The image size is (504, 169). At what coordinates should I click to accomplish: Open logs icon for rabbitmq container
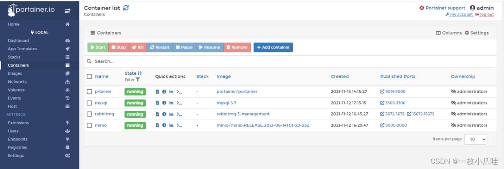click(x=157, y=114)
